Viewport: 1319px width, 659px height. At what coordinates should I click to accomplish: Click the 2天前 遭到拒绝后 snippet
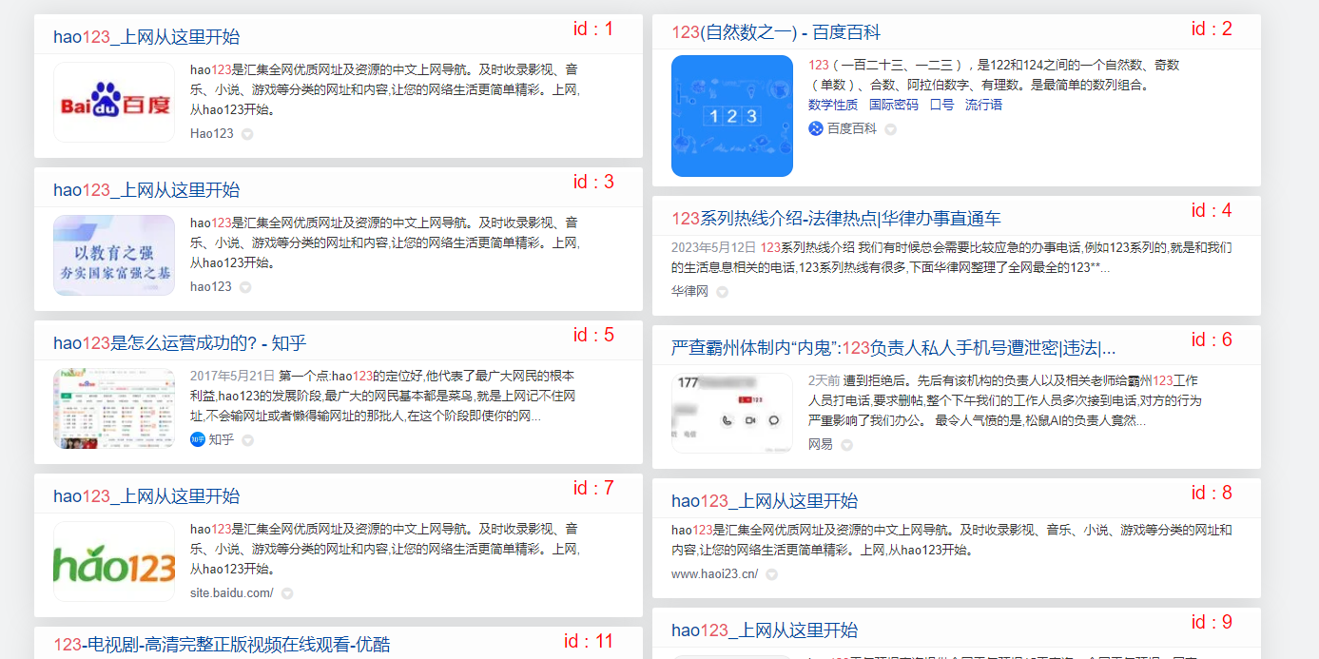(x=1005, y=400)
